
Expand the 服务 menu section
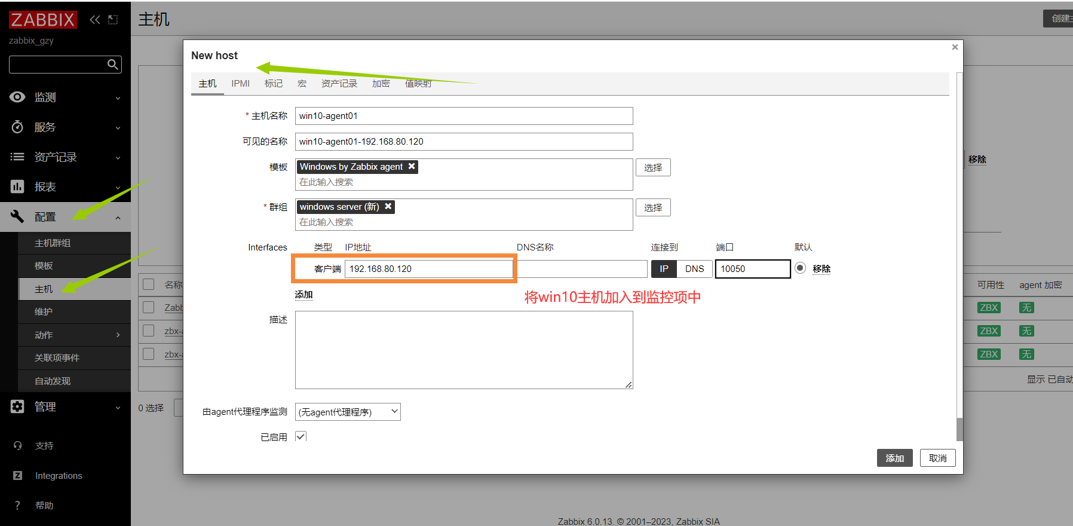118,128
